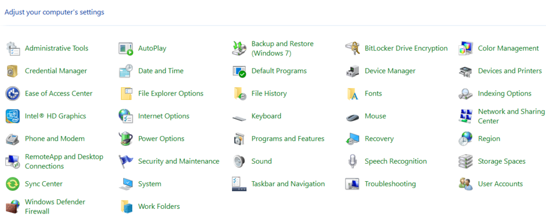Open the Programs and Features icon
Image resolution: width=546 pixels, height=221 pixels.
point(239,139)
